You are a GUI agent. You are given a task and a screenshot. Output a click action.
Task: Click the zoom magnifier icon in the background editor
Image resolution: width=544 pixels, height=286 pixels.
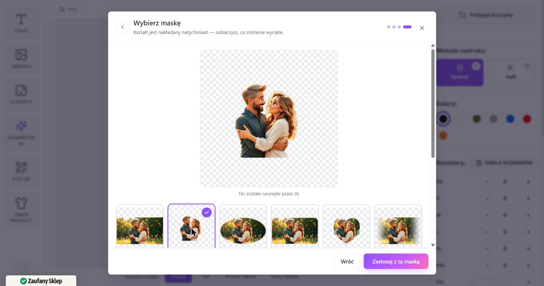click(x=62, y=9)
